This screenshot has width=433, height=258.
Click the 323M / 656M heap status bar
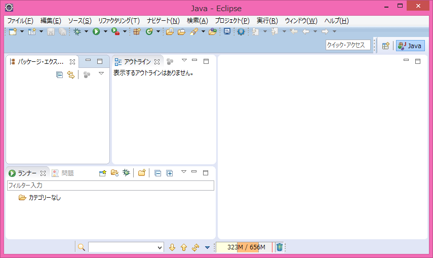[x=245, y=247]
